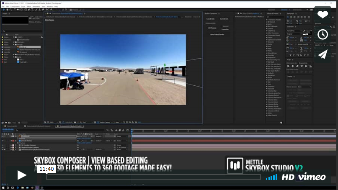Expand the Stylize effects category
Screen dimensions: 338x190
tap(266, 77)
